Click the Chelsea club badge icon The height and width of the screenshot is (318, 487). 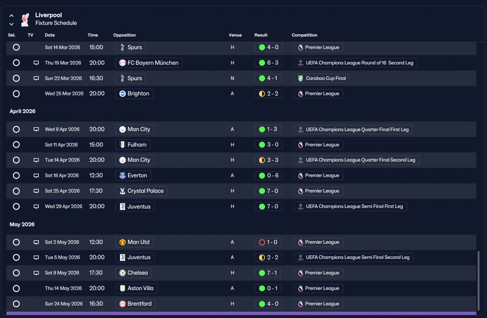[x=123, y=273]
